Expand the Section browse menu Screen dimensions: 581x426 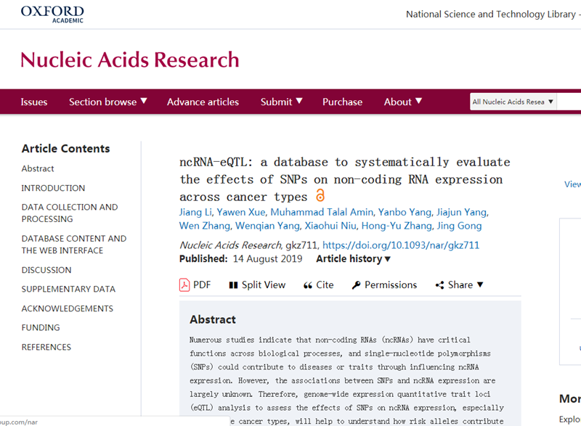[107, 102]
